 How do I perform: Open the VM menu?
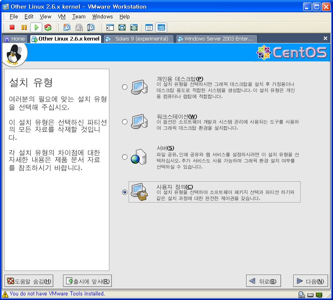tap(62, 17)
